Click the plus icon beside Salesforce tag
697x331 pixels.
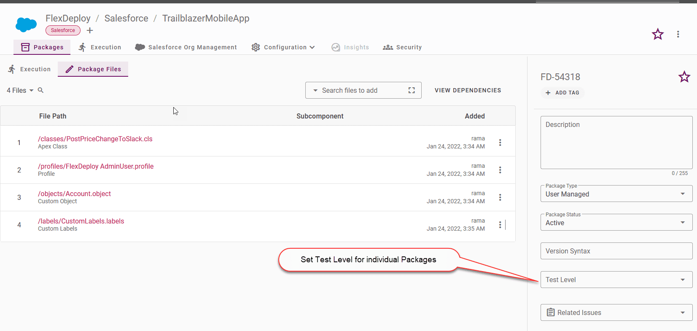coord(90,30)
